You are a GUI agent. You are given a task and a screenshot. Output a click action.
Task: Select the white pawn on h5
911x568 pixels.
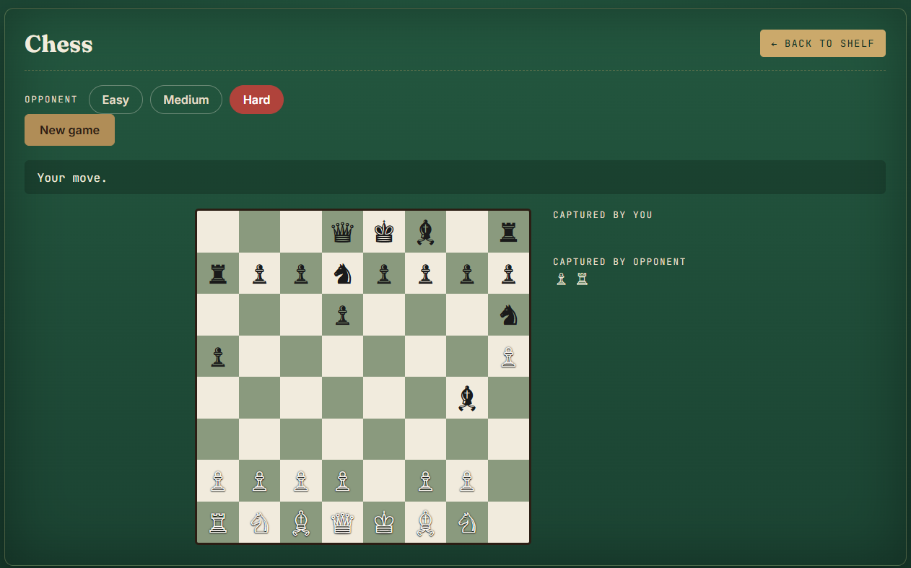coord(509,357)
